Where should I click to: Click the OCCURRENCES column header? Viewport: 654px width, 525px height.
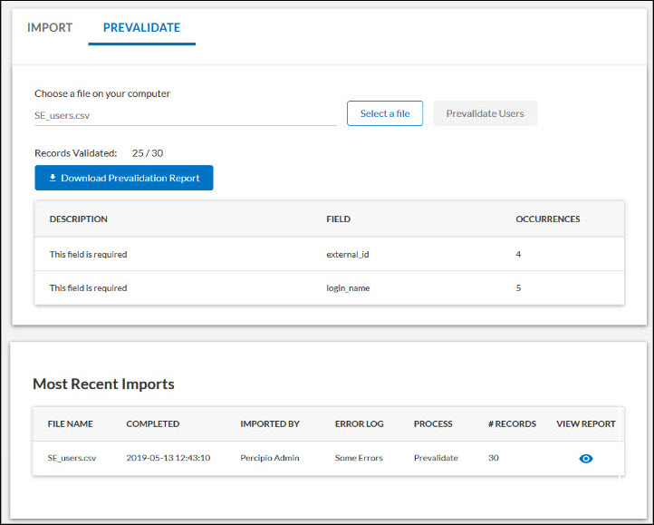tap(547, 219)
